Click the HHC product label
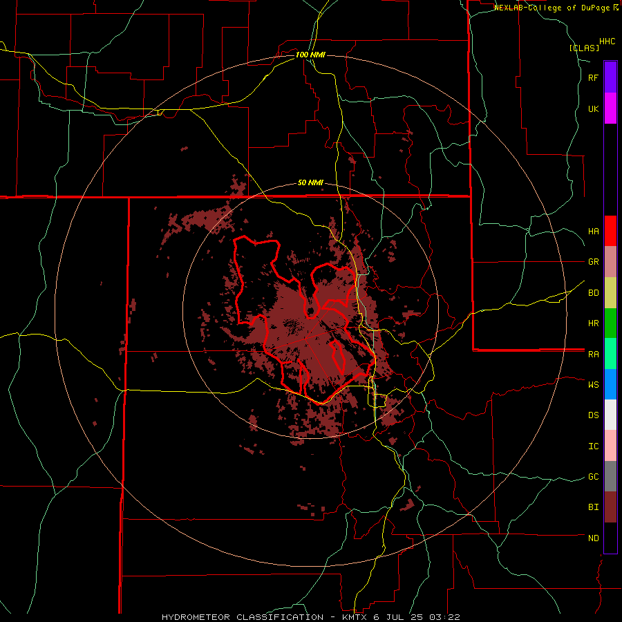This screenshot has width=622, height=622. coord(607,41)
